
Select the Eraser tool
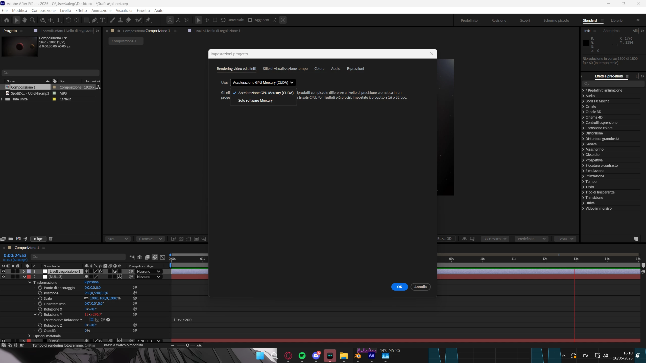click(x=128, y=20)
